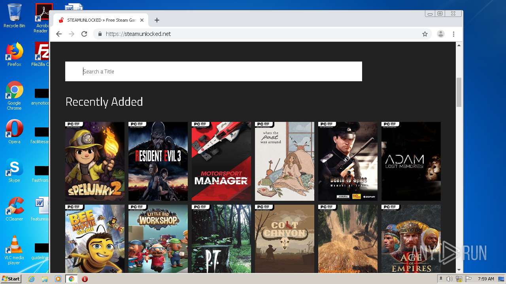Click the taskbar clock 7:59 AM

(486, 279)
